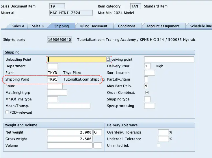Click the MnsOfTrns type input field
The image size is (212, 158).
[53, 99]
